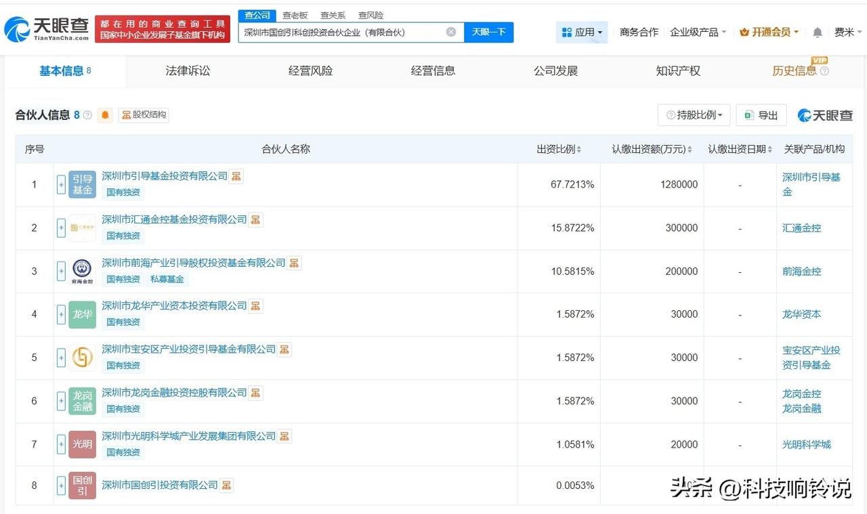
Task: Clear the search box with the X icon
Action: coord(451,32)
